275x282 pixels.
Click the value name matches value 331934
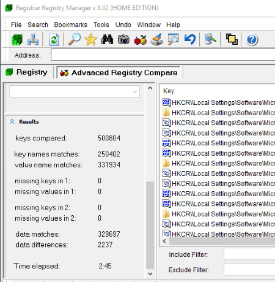coord(109,165)
